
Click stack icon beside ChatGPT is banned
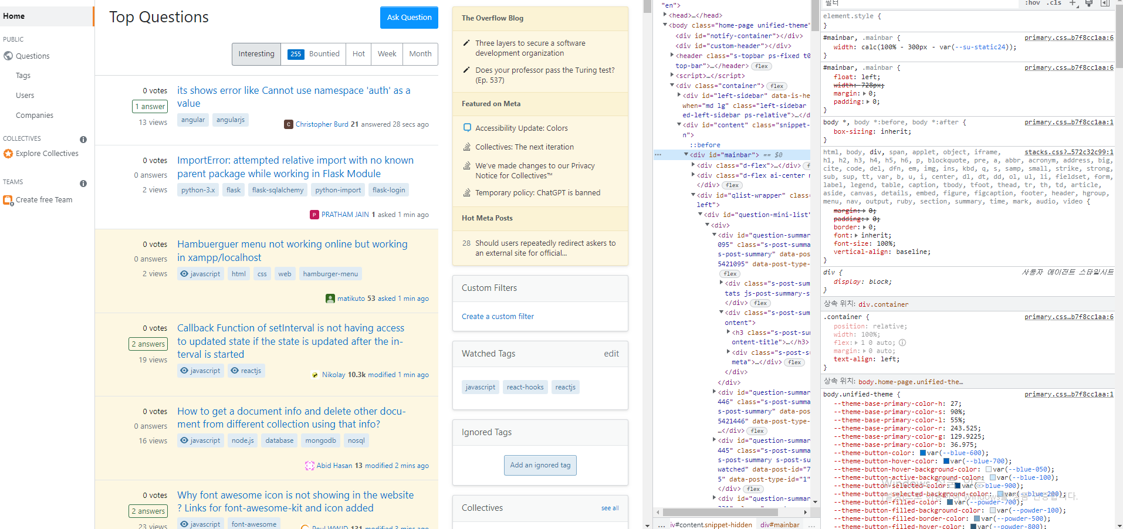coord(467,192)
